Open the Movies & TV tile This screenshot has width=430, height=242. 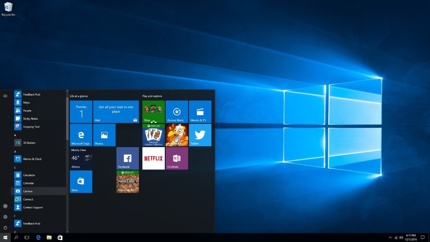click(200, 112)
